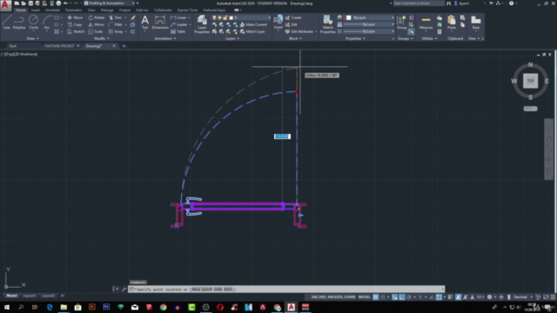Open the workspace Drafting & Annotation dropdown
557x313 pixels.
[111, 3]
